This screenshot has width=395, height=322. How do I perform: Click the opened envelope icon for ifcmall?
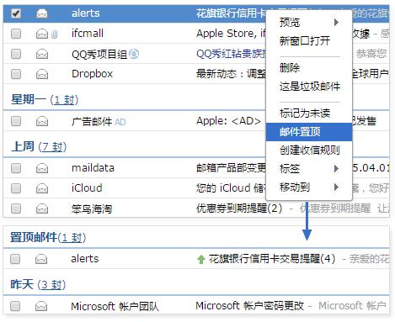[42, 34]
